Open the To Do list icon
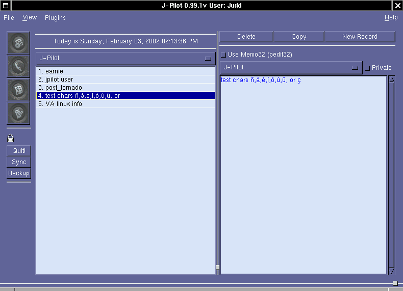The height and width of the screenshot is (291, 403). pyautogui.click(x=18, y=90)
